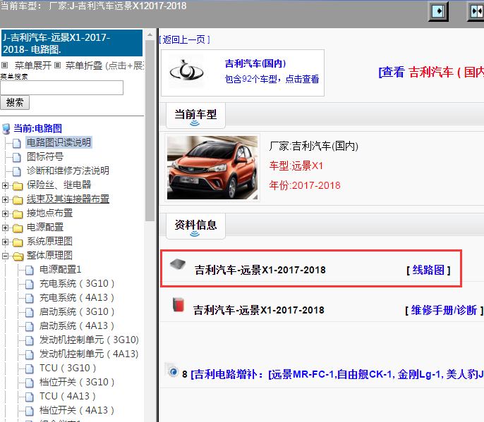
Task: Select 发动机控制单元（3G10) in tree
Action: pos(89,340)
